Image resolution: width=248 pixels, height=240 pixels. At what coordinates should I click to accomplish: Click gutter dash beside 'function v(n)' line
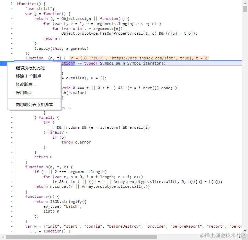click(12, 196)
